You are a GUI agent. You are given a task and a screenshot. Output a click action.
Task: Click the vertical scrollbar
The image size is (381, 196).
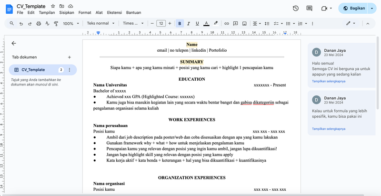point(377,73)
